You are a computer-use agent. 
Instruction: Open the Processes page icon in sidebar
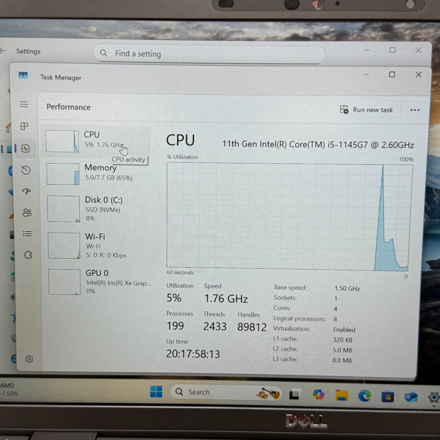point(24,126)
